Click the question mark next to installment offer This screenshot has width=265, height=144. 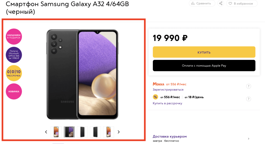pyautogui.click(x=248, y=99)
